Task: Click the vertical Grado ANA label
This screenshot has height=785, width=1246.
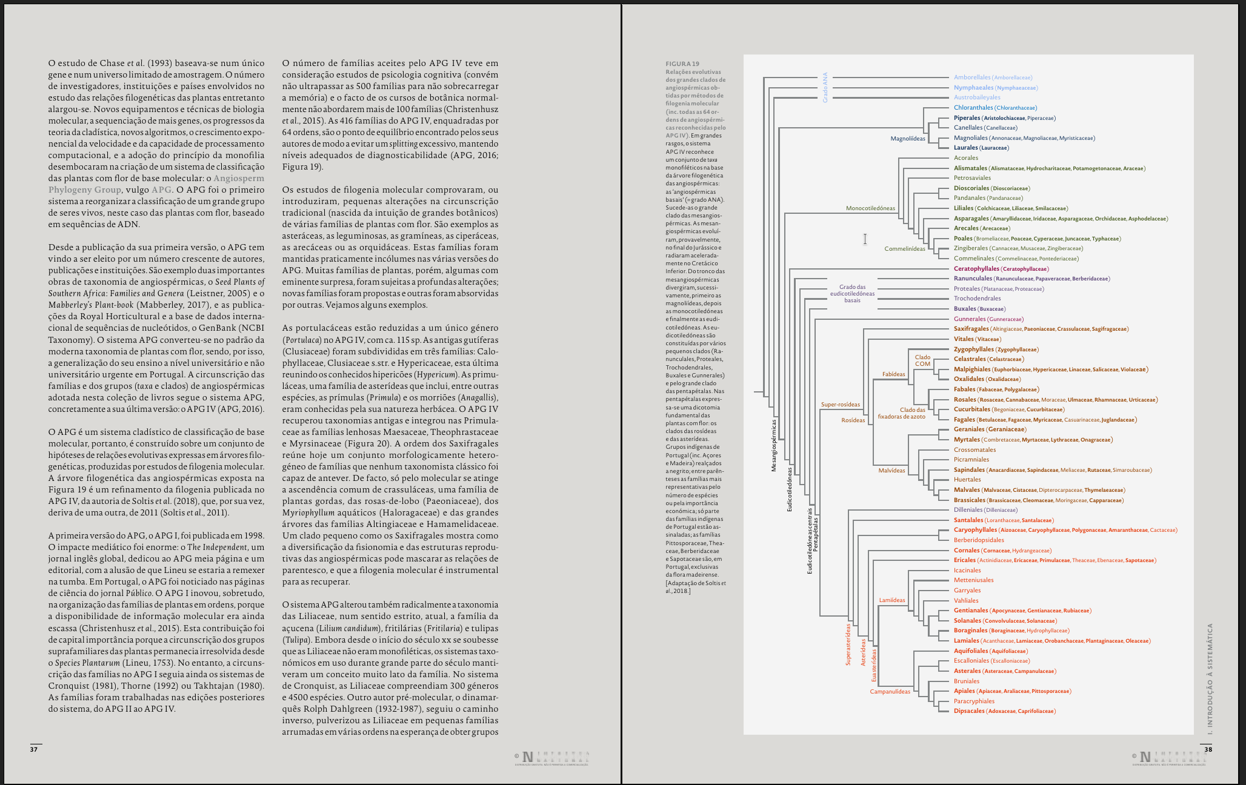Action: coord(825,87)
